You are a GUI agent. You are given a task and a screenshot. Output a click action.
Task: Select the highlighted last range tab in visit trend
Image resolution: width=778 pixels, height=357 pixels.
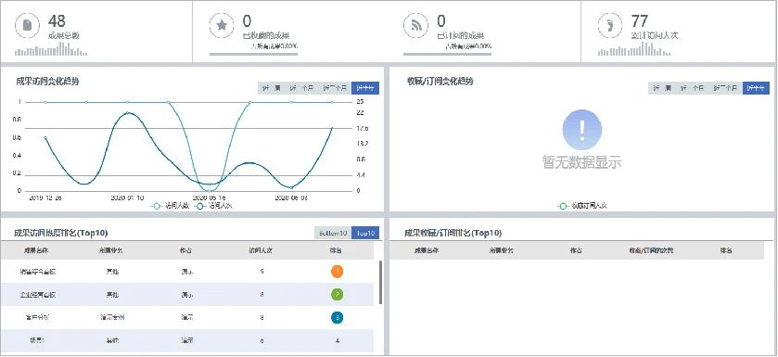365,88
